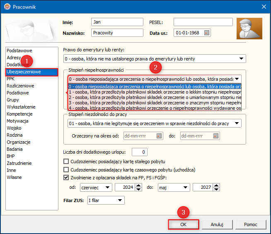Open calendar for Orzeczony na okres od

tap(159, 136)
